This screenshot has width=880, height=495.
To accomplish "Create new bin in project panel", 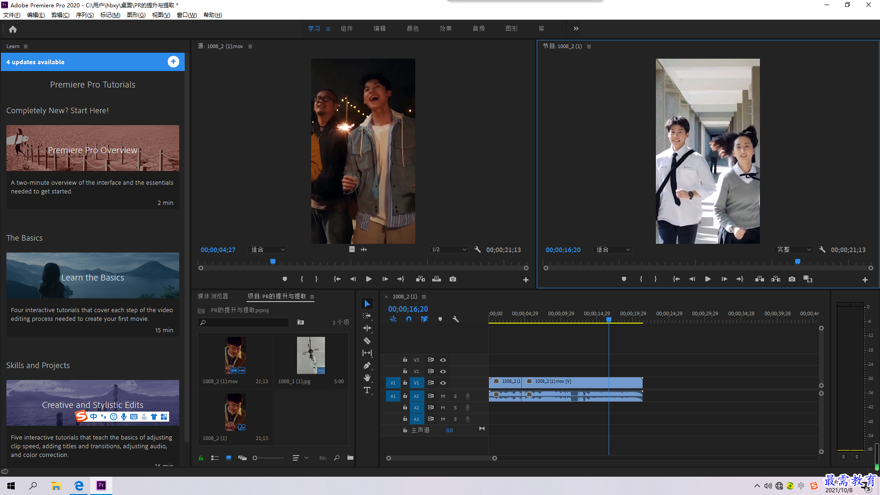I will click(x=350, y=458).
